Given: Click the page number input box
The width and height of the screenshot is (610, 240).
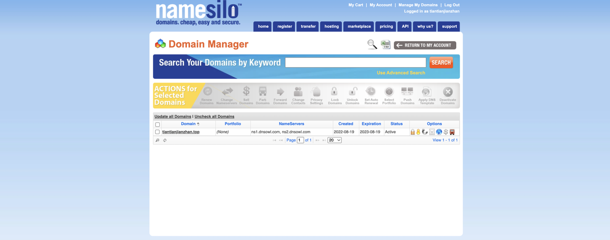Looking at the screenshot, I should [300, 140].
